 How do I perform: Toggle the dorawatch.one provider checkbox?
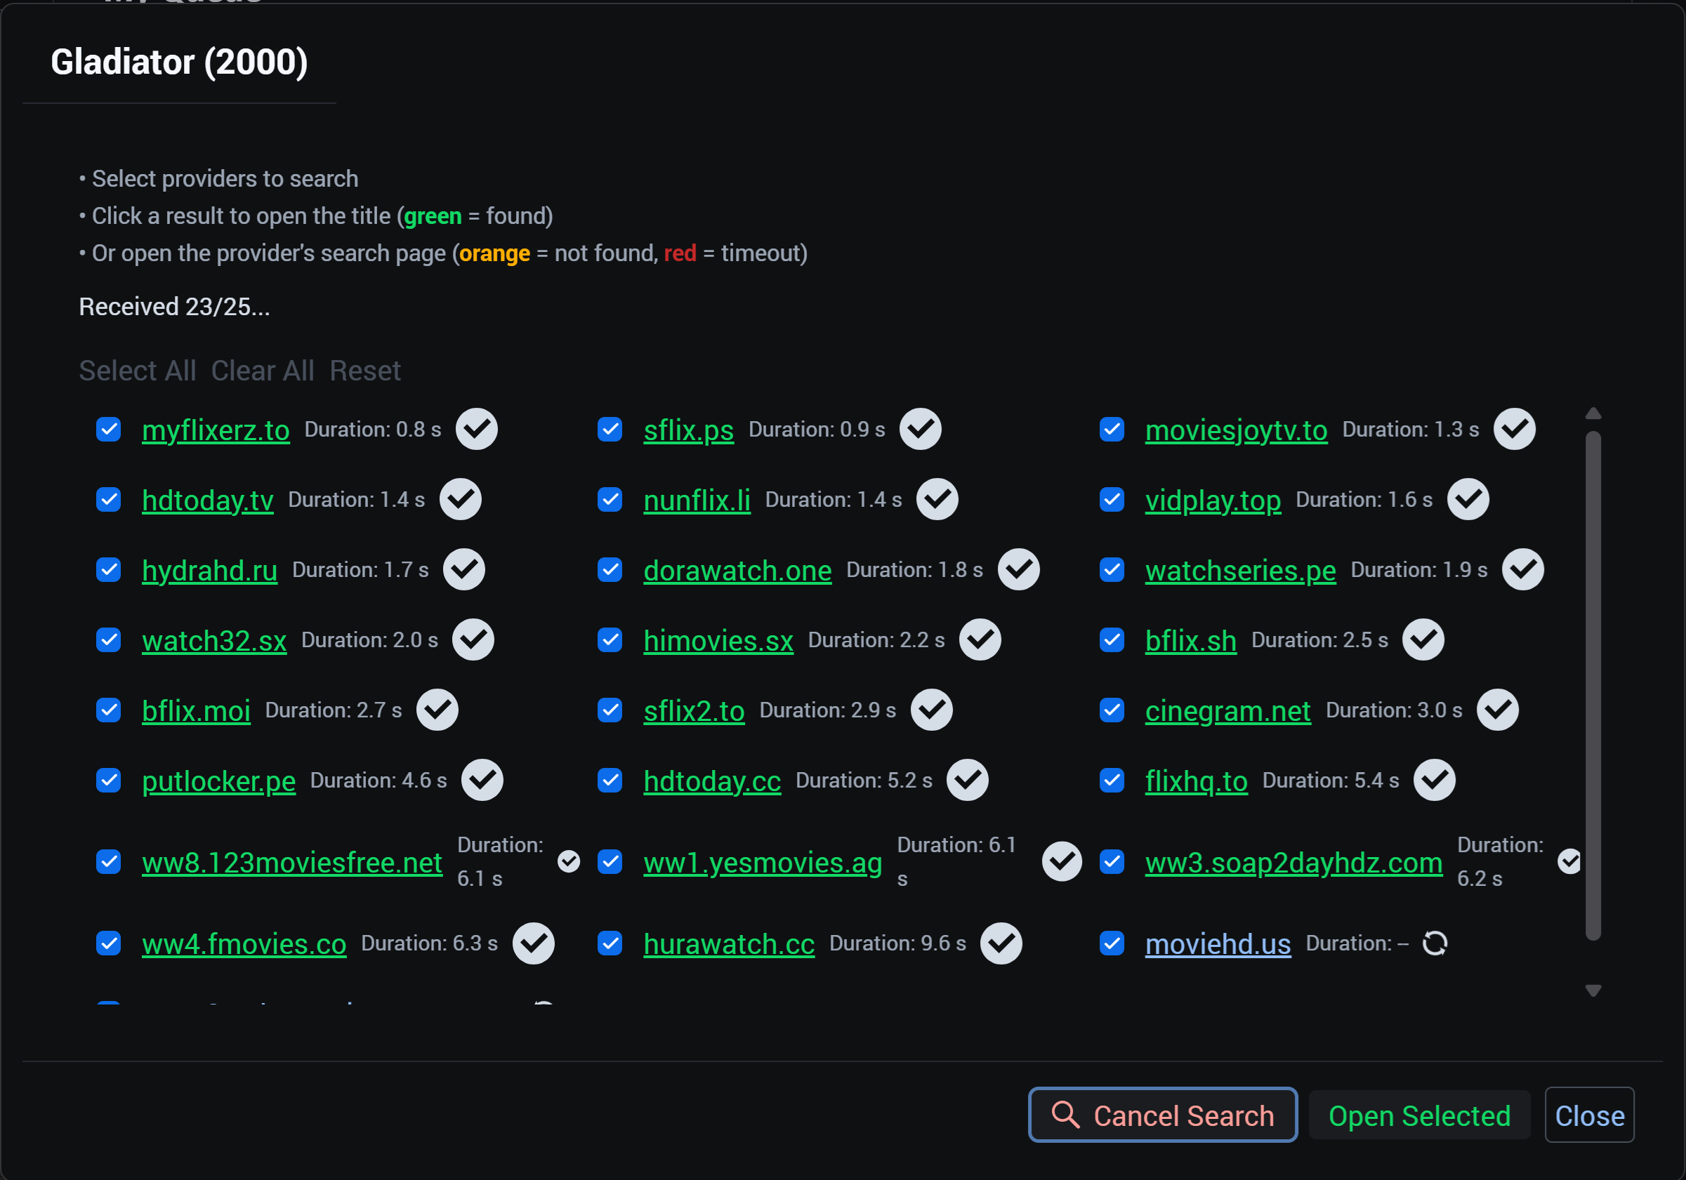[610, 570]
